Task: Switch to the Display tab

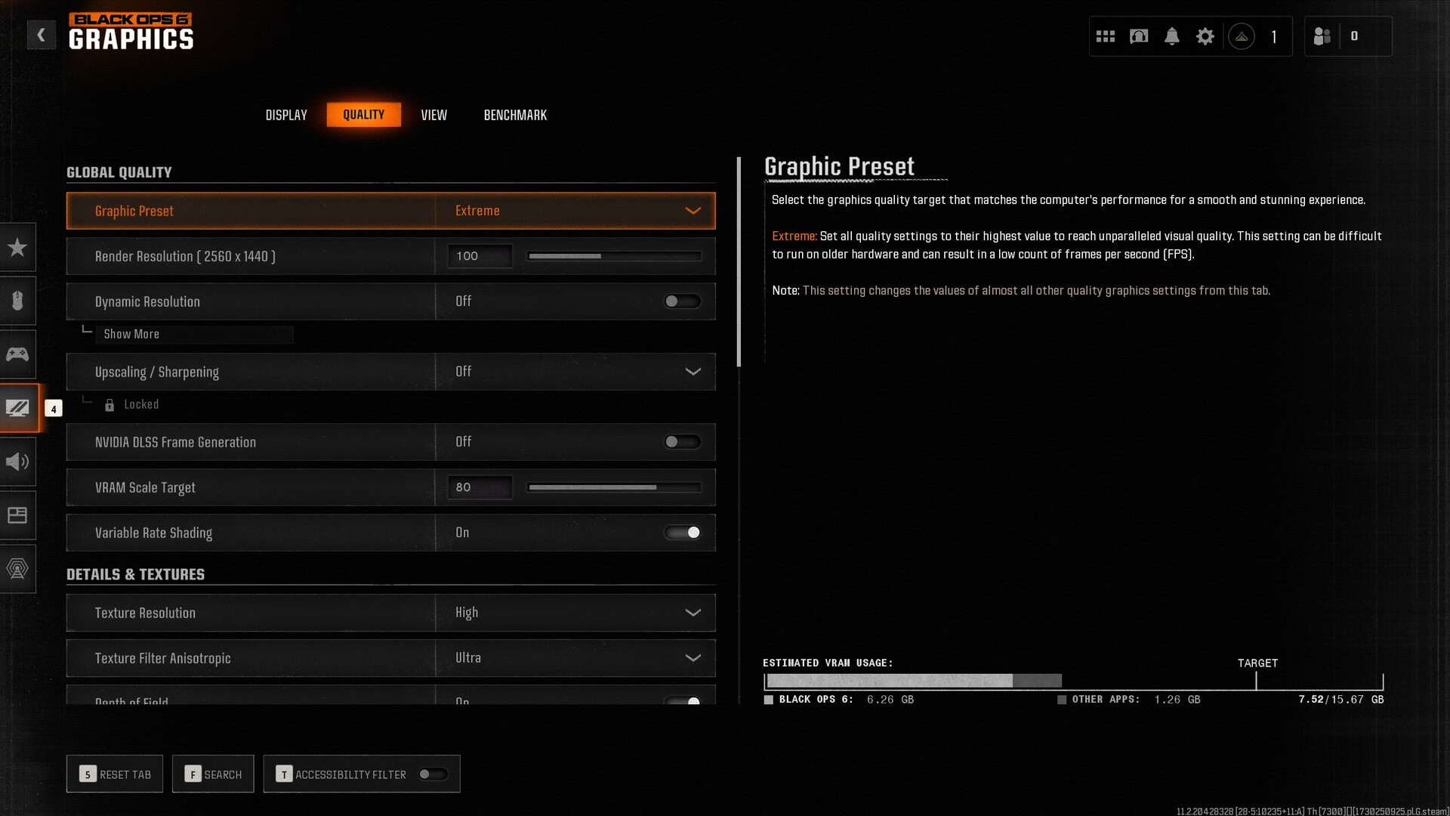Action: point(286,115)
